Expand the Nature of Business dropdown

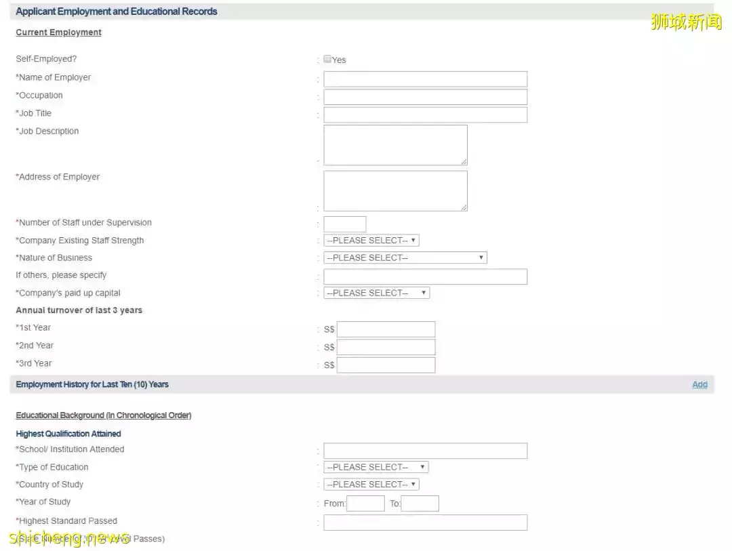pyautogui.click(x=405, y=258)
